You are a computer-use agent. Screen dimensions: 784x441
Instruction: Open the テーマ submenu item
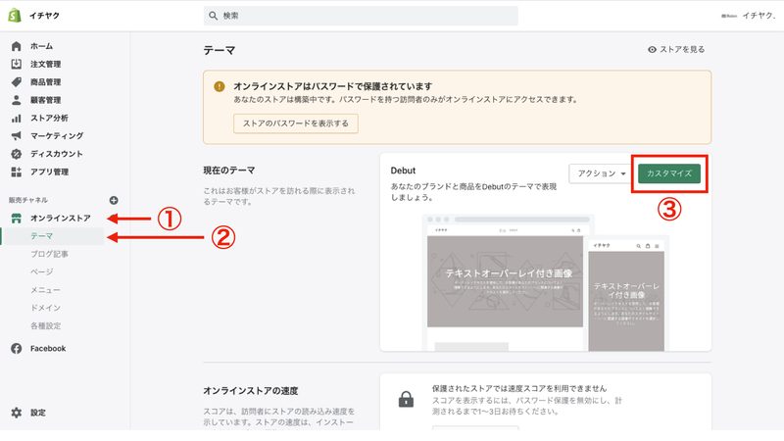coord(41,236)
